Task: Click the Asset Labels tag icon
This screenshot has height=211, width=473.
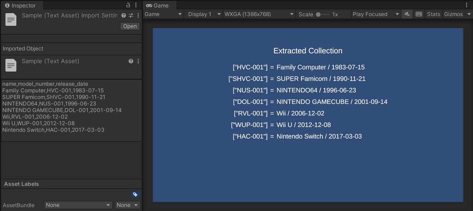Action: pyautogui.click(x=135, y=194)
